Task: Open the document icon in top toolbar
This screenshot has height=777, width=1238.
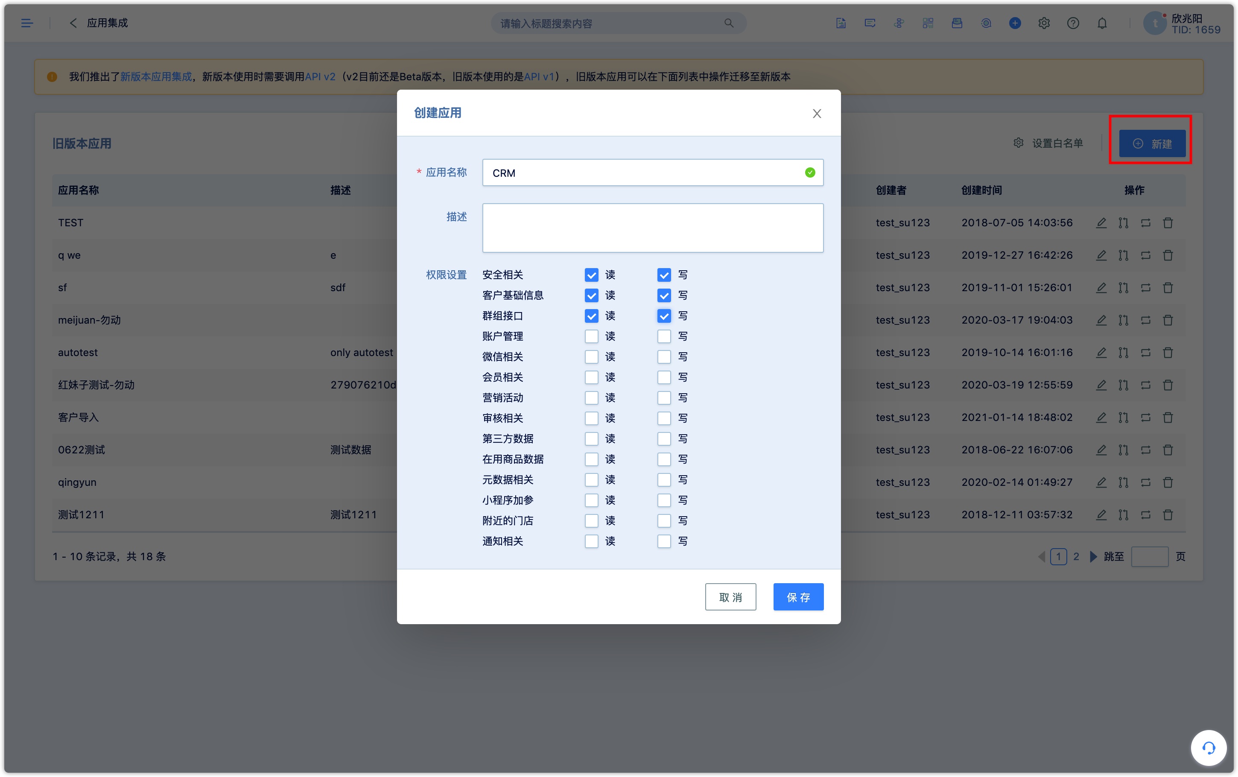Action: [x=841, y=23]
